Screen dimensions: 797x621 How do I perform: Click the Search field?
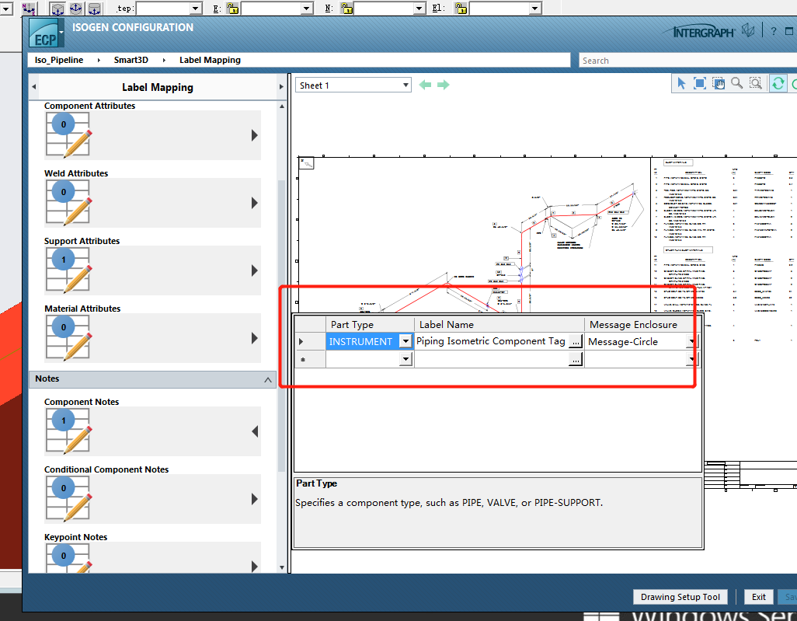[x=687, y=61]
